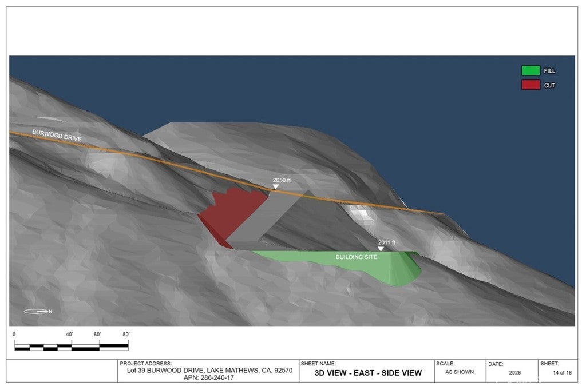Click the 2011 ft elevation marker triangle
This screenshot has height=390, width=586.
tap(381, 249)
